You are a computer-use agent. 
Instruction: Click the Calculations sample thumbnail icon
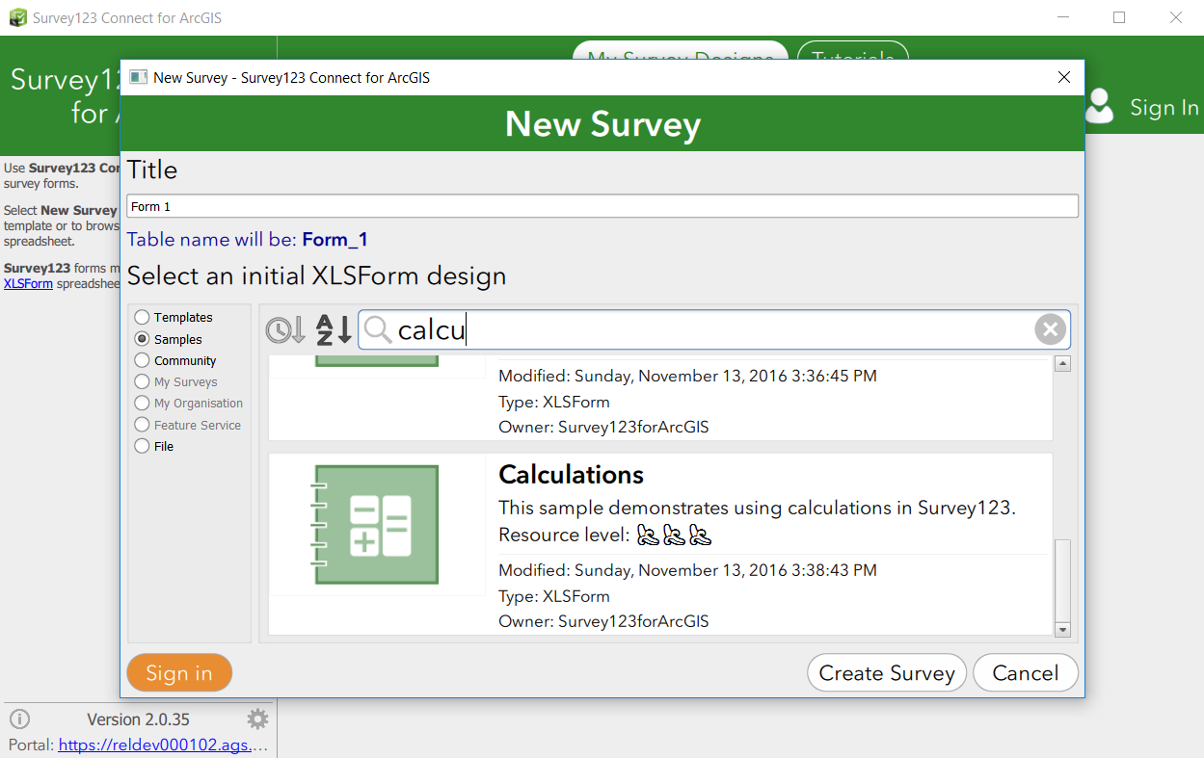(377, 525)
